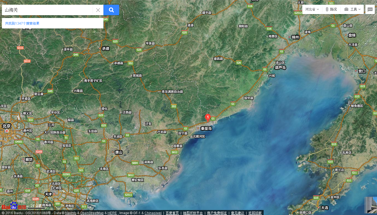Open the 地图开放平台 link
This screenshot has width=377, height=215.
point(193,213)
